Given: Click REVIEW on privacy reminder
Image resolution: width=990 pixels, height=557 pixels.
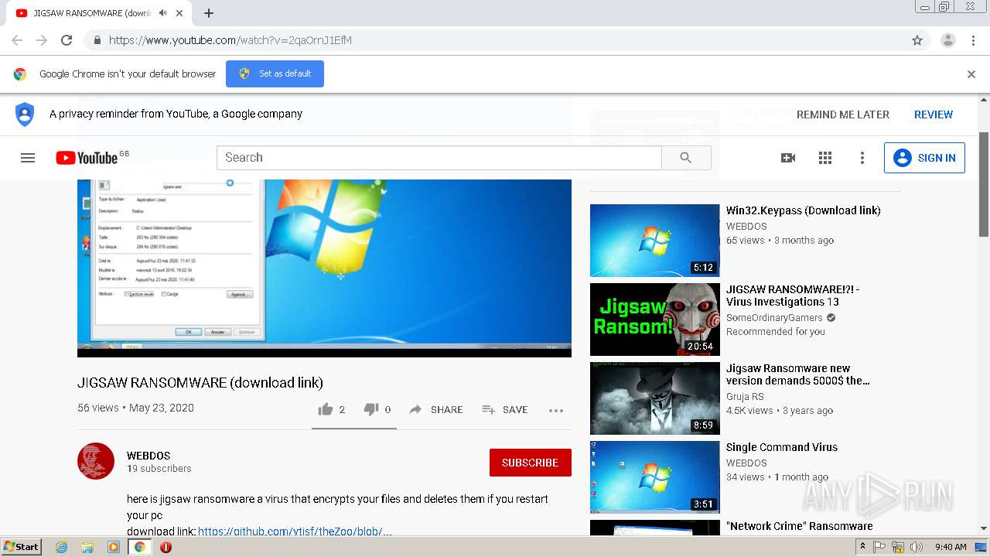Looking at the screenshot, I should click(934, 114).
